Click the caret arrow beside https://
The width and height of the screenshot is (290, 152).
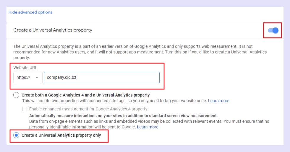[x=37, y=77]
